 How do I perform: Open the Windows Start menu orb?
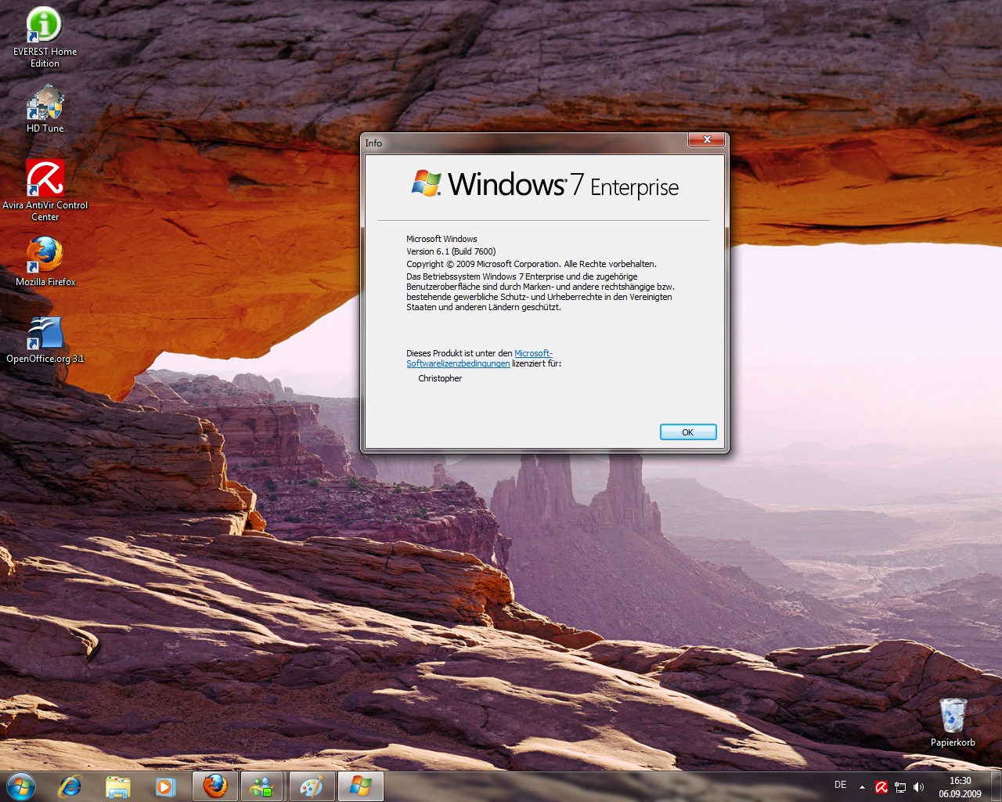coord(21,786)
